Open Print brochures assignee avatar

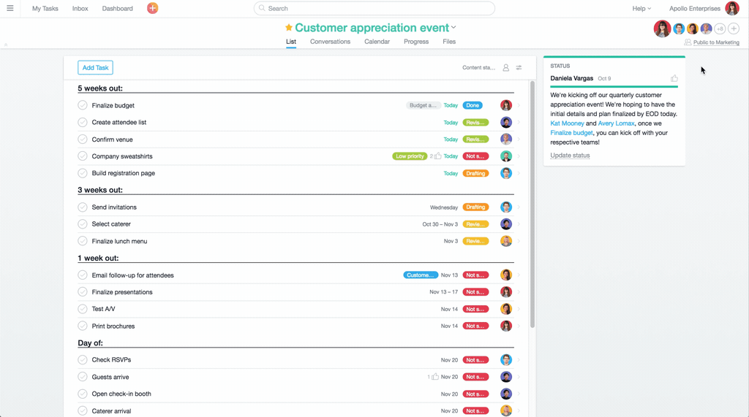[506, 326]
